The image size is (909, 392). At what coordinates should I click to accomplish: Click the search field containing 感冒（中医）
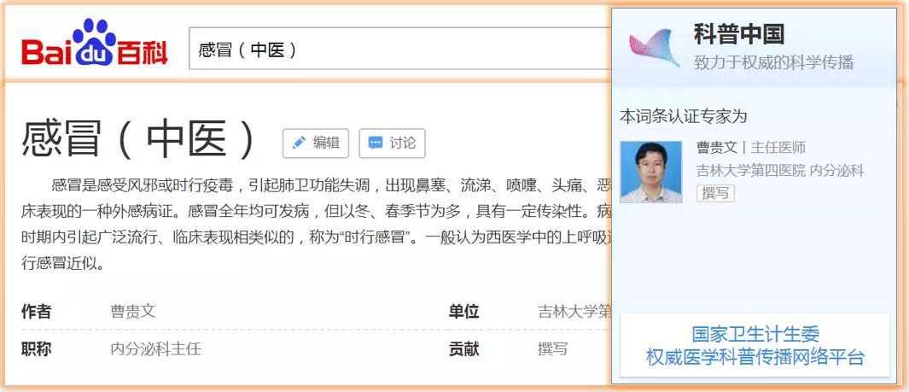(x=400, y=49)
